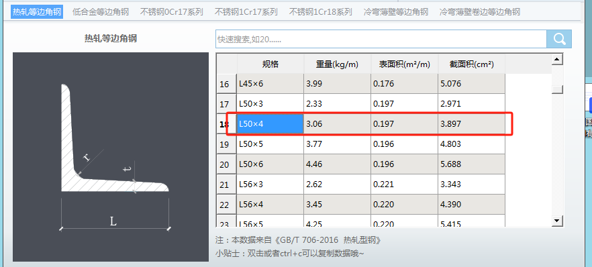The width and height of the screenshot is (592, 267).
Task: Click the table scrollbar up arrow
Action: pos(557,59)
